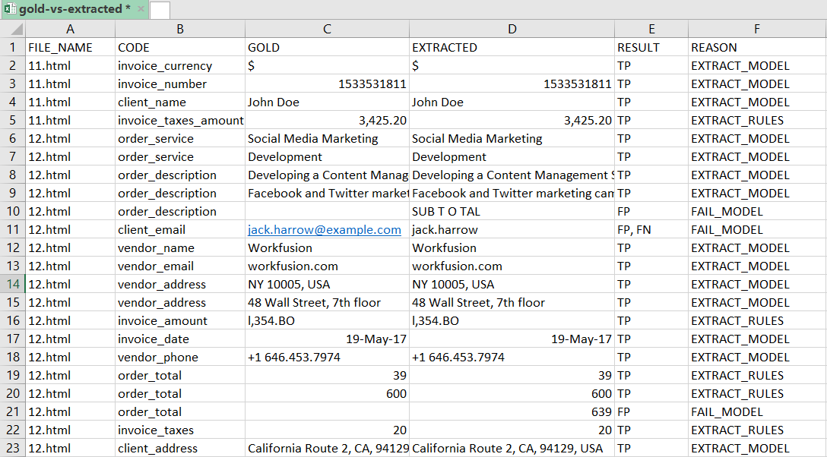Select GOLD cell Social Media Marketing
This screenshot has height=457, width=827.
pos(327,138)
